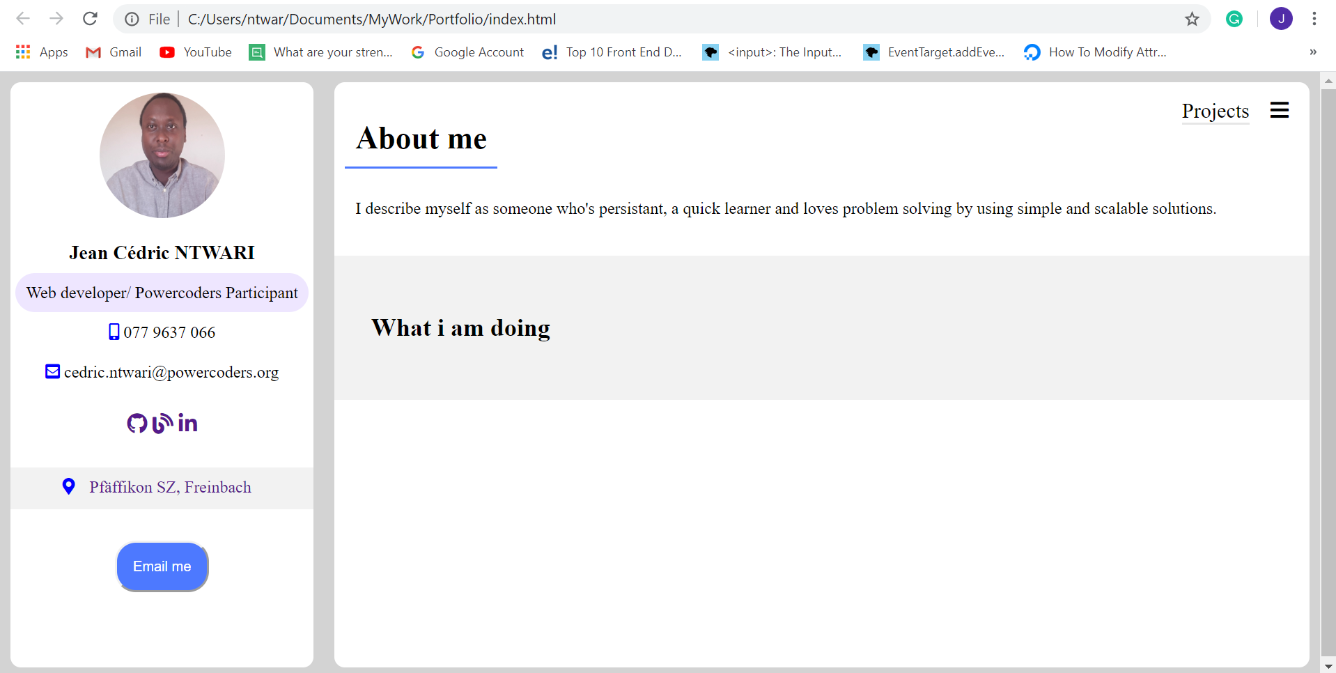Click the blue phone icon

tap(114, 332)
